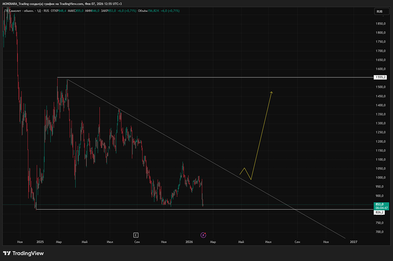Select the 826,2 horizontal line price label
Viewport: 393px width, 261px height.
click(379, 212)
